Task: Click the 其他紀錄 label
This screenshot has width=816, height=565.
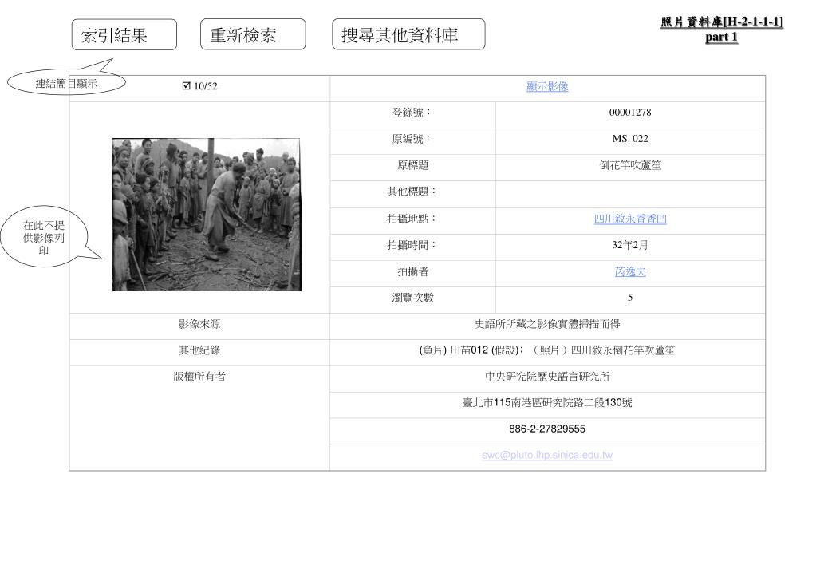Action: 199,350
